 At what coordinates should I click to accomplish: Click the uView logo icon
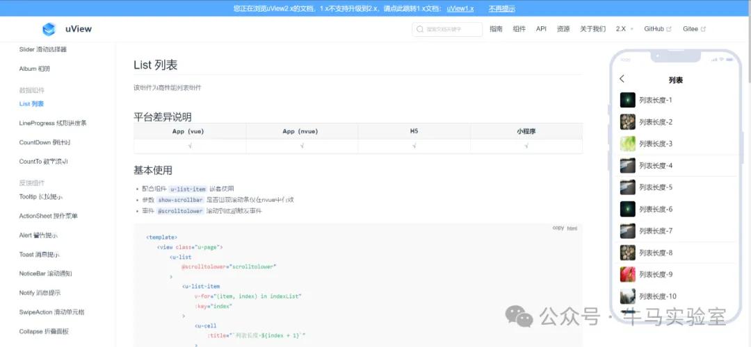pyautogui.click(x=49, y=29)
